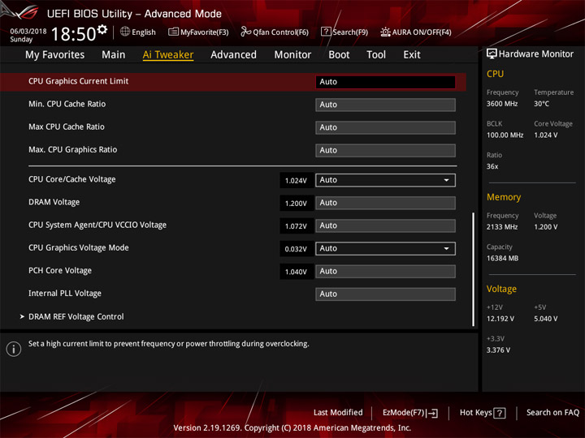
Task: Click the CPU Graphics Current Limit label
Action: pyautogui.click(x=78, y=81)
